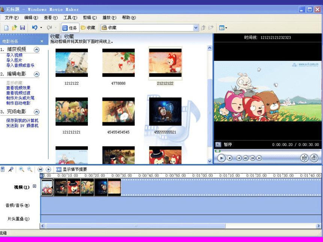Go up one level in collections
Image resolution: width=323 pixels, height=242 pixels.
click(203, 27)
